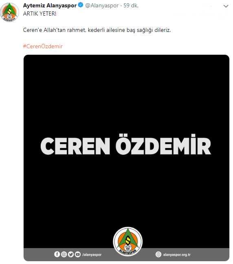
Task: Click the globe website icon
Action: click(158, 254)
